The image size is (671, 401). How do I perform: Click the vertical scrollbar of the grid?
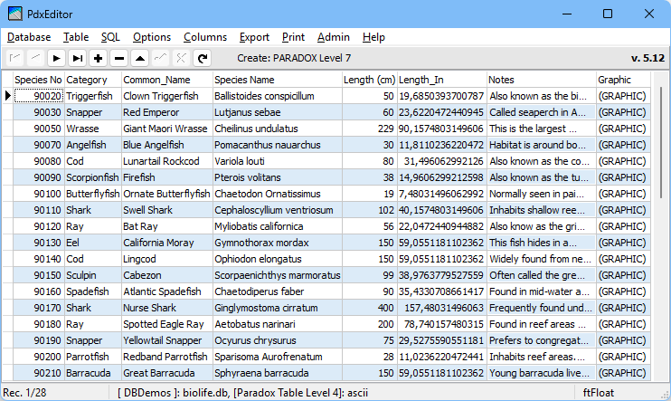(661, 226)
